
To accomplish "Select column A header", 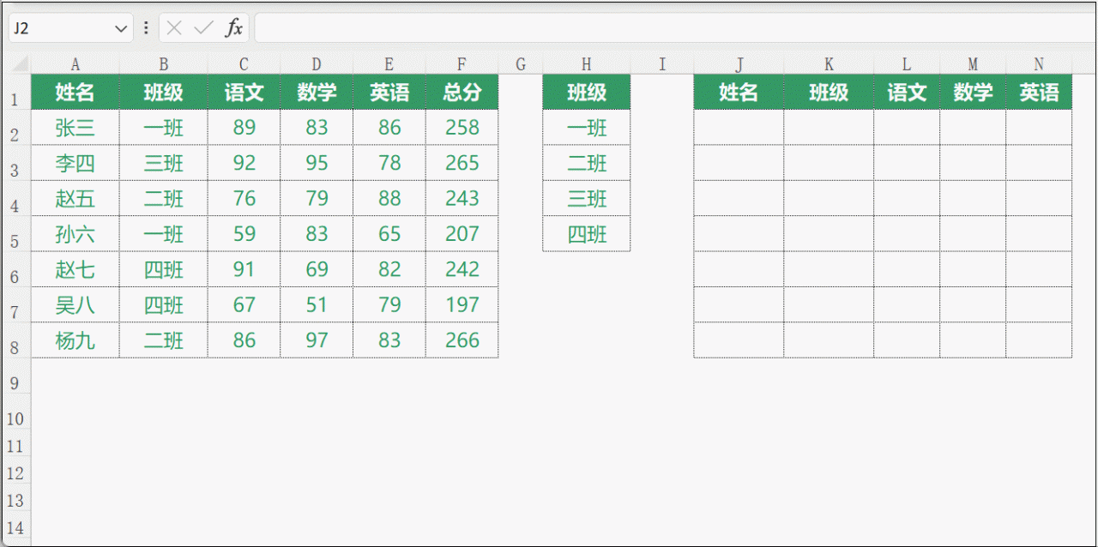I will click(75, 64).
